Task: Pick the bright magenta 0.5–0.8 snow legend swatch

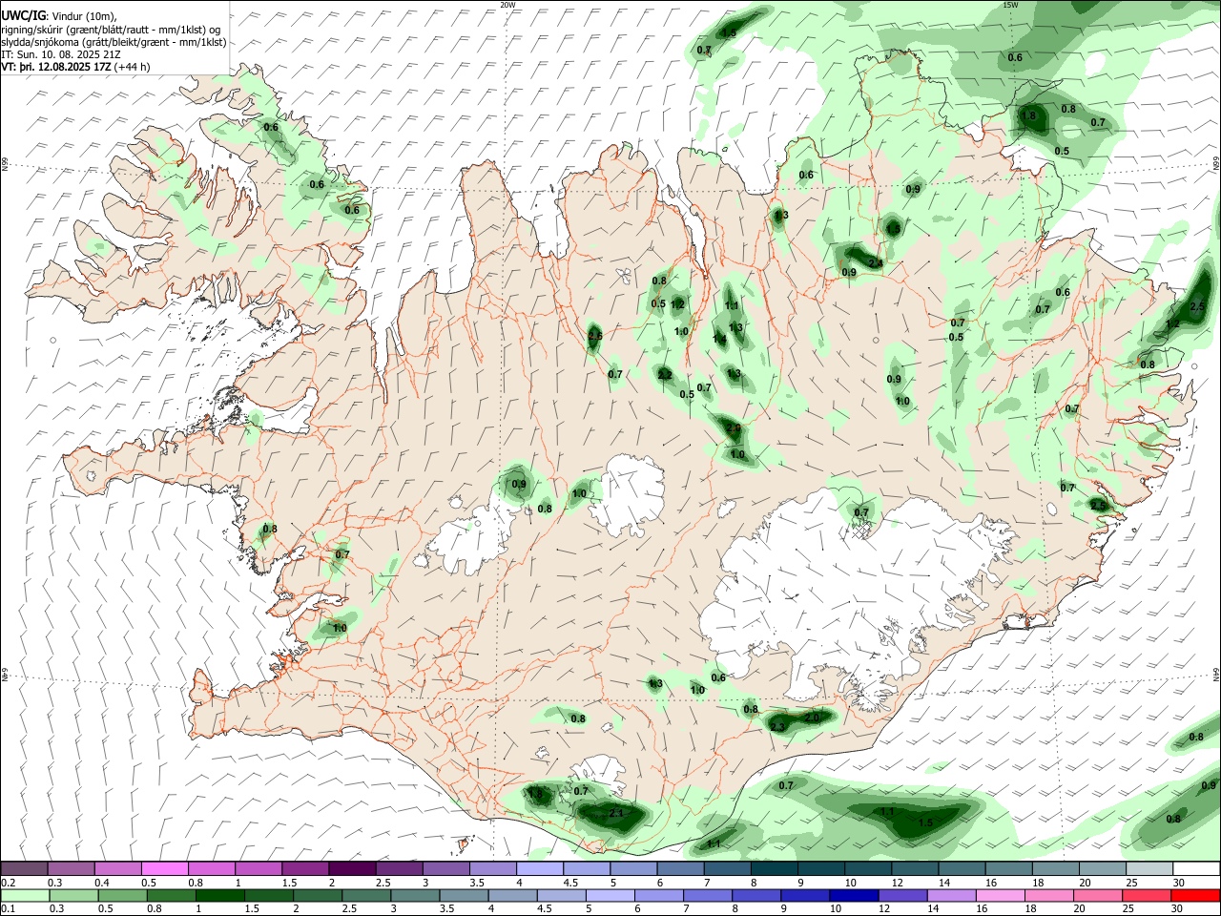Action: click(164, 868)
